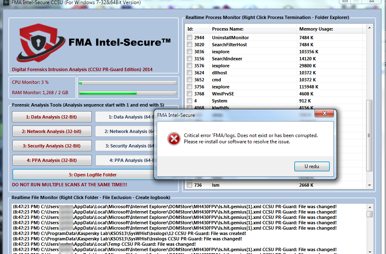Select the dllhost process name
The width and height of the screenshot is (386, 254).
coord(219,73)
